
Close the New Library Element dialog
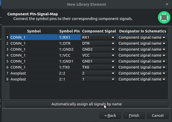pyautogui.click(x=167, y=4)
